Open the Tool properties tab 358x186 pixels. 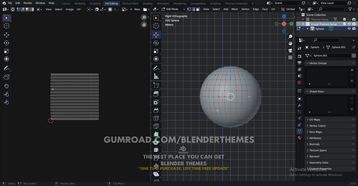[300, 48]
